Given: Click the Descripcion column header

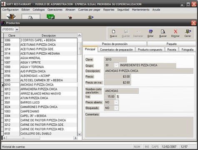Looking at the screenshot, I should 49,35.
